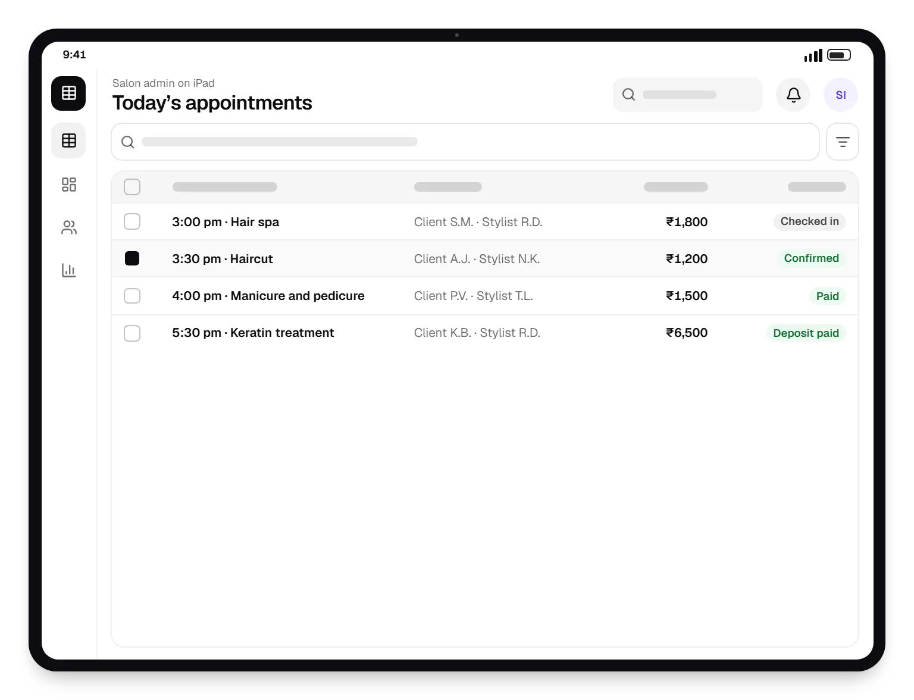This screenshot has width=914, height=700.
Task: Open the filter options button
Action: click(843, 142)
